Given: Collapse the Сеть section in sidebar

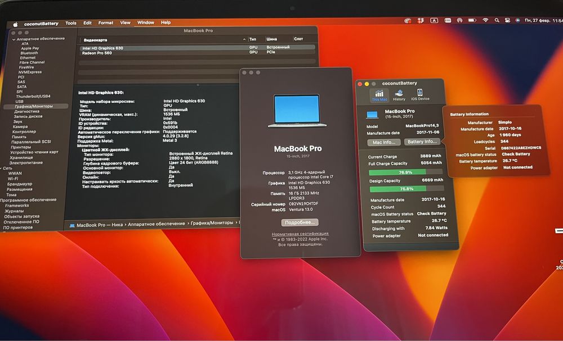Looking at the screenshot, I should 2,168.
